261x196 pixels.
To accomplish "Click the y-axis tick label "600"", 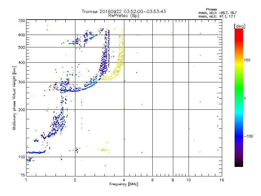I will click(x=22, y=35).
